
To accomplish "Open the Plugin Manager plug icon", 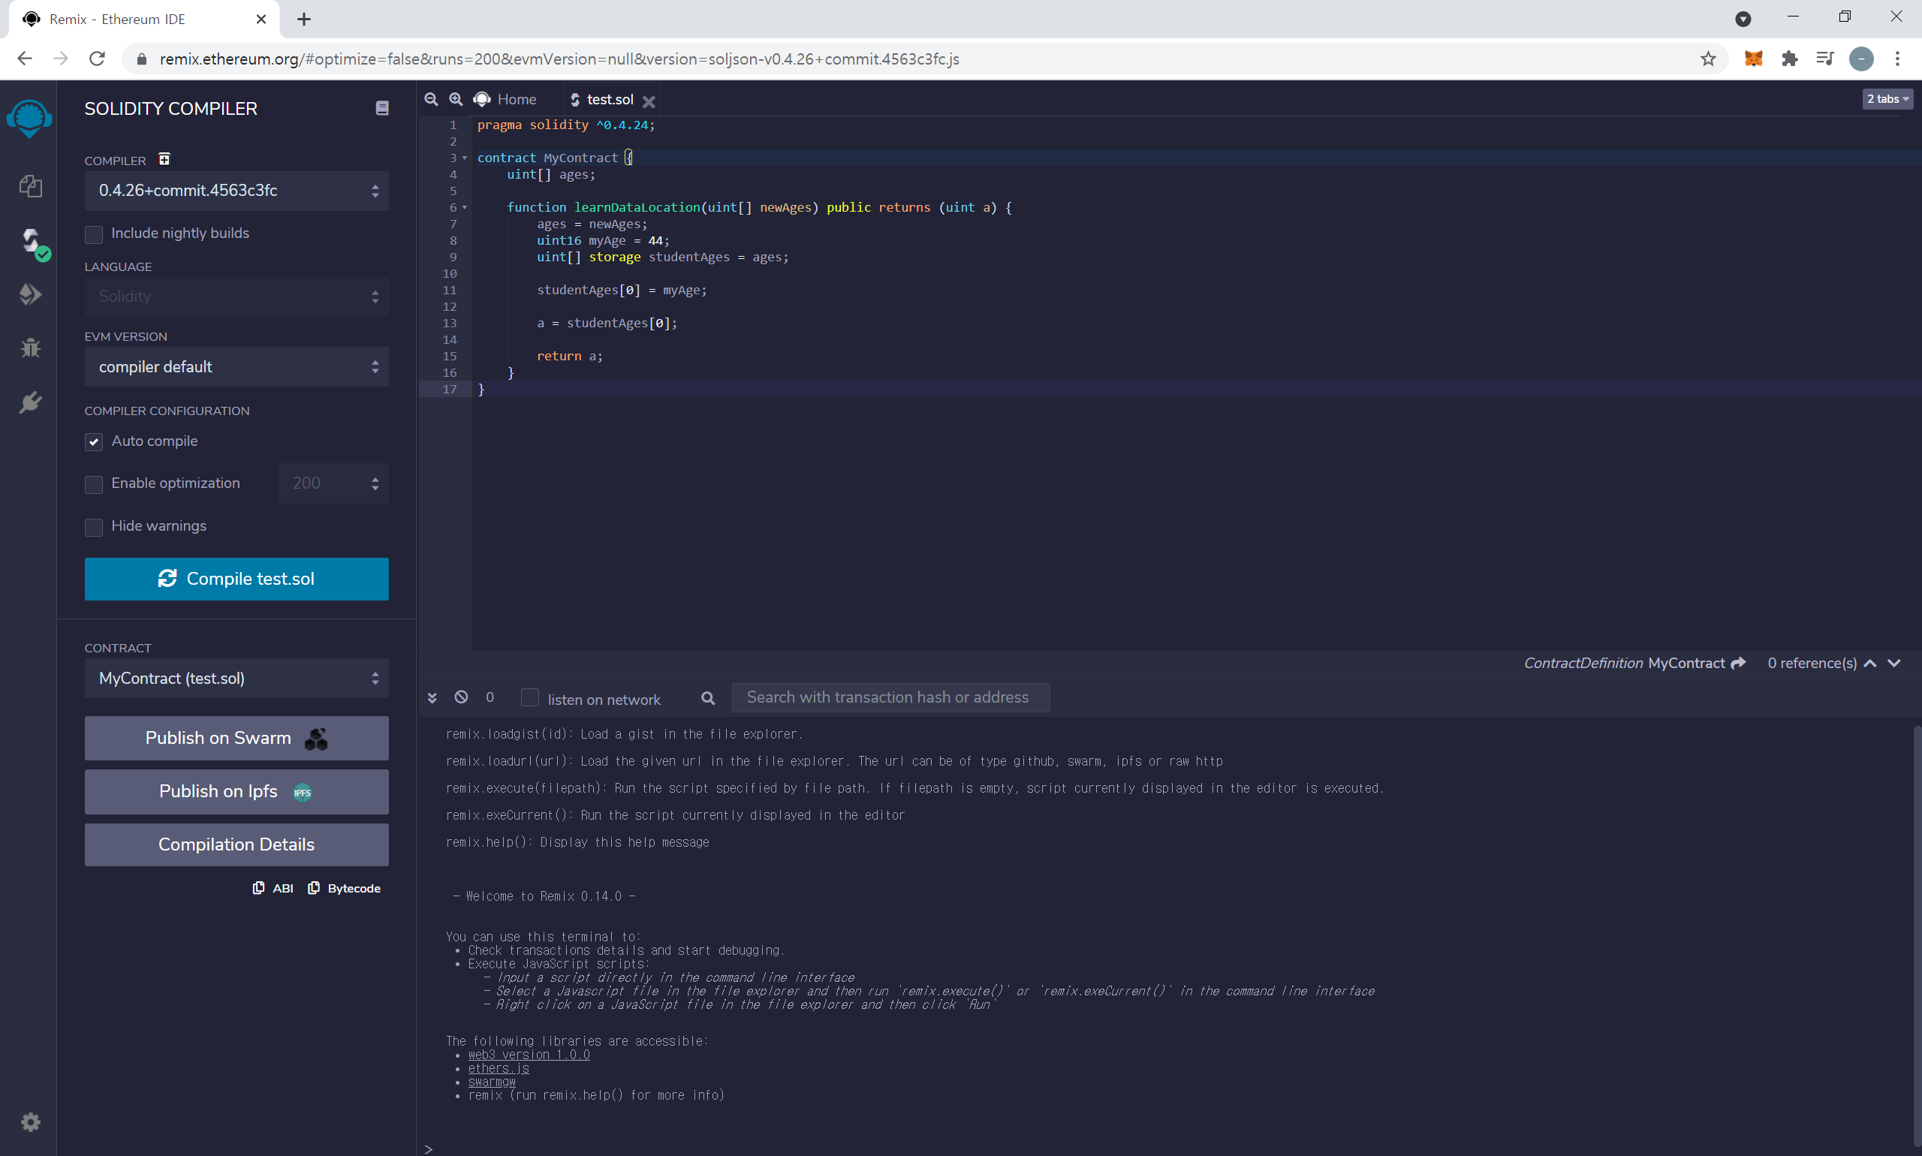I will click(x=30, y=402).
